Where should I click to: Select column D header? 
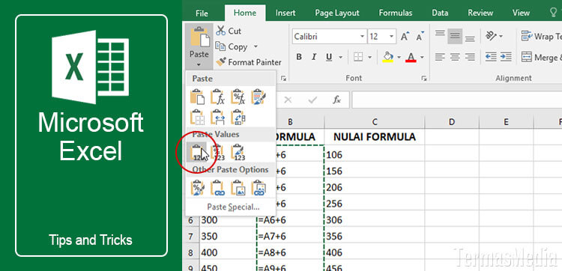click(x=452, y=122)
